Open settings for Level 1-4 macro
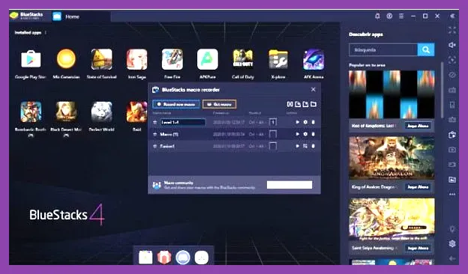Screen dimensions: 468x274 tap(305, 122)
